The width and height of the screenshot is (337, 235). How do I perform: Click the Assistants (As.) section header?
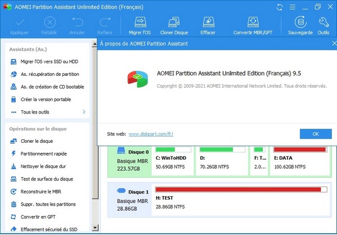pyautogui.click(x=28, y=49)
